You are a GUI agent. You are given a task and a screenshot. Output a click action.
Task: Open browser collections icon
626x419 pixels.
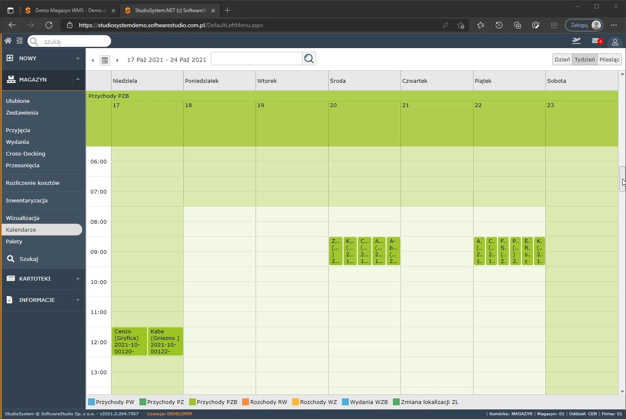click(517, 25)
